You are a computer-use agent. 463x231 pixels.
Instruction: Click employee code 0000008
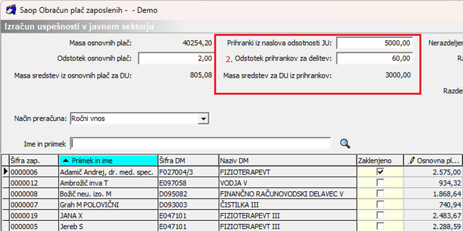tap(24, 194)
